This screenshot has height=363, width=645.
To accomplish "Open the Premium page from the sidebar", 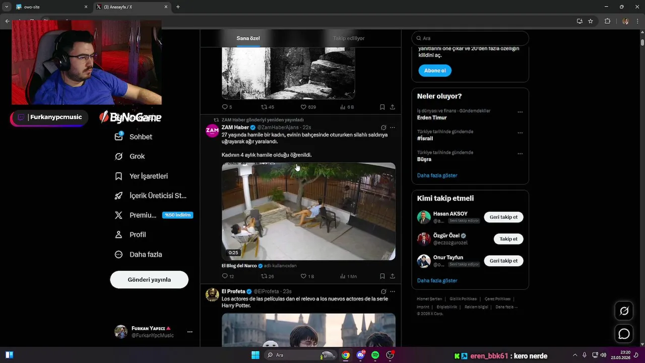I will pos(136,215).
